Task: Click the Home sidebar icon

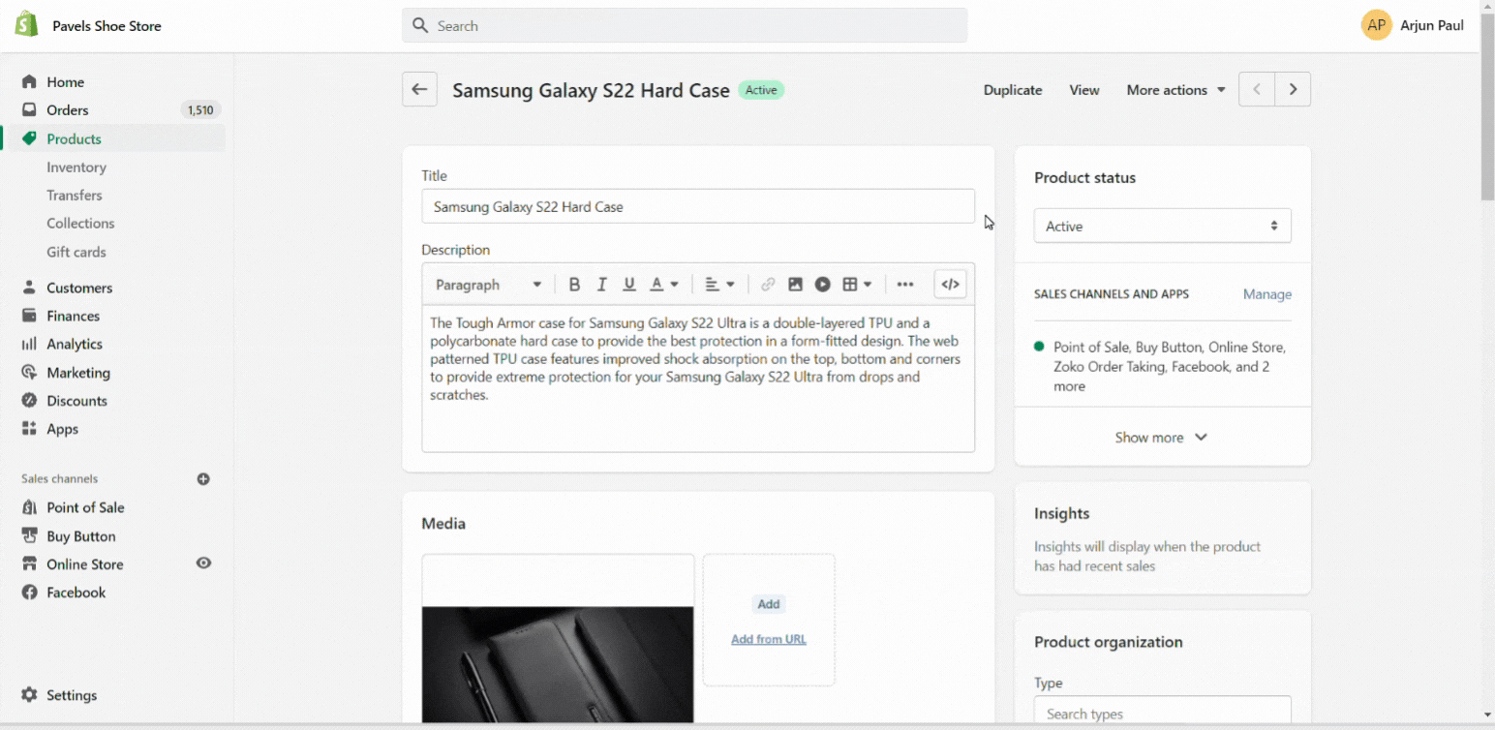Action: pyautogui.click(x=29, y=81)
